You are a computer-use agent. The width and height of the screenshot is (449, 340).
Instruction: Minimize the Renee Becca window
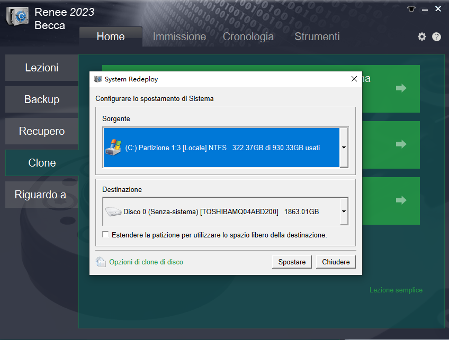click(x=425, y=9)
